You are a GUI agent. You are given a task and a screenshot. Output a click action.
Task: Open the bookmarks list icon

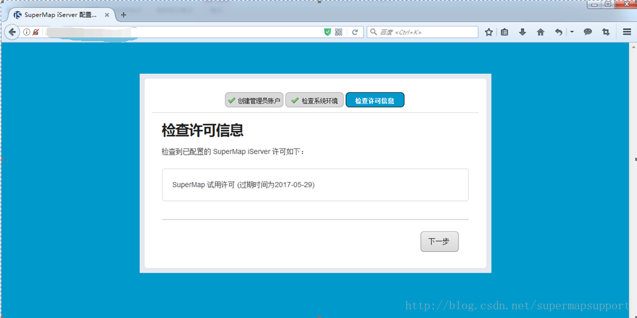(x=505, y=32)
